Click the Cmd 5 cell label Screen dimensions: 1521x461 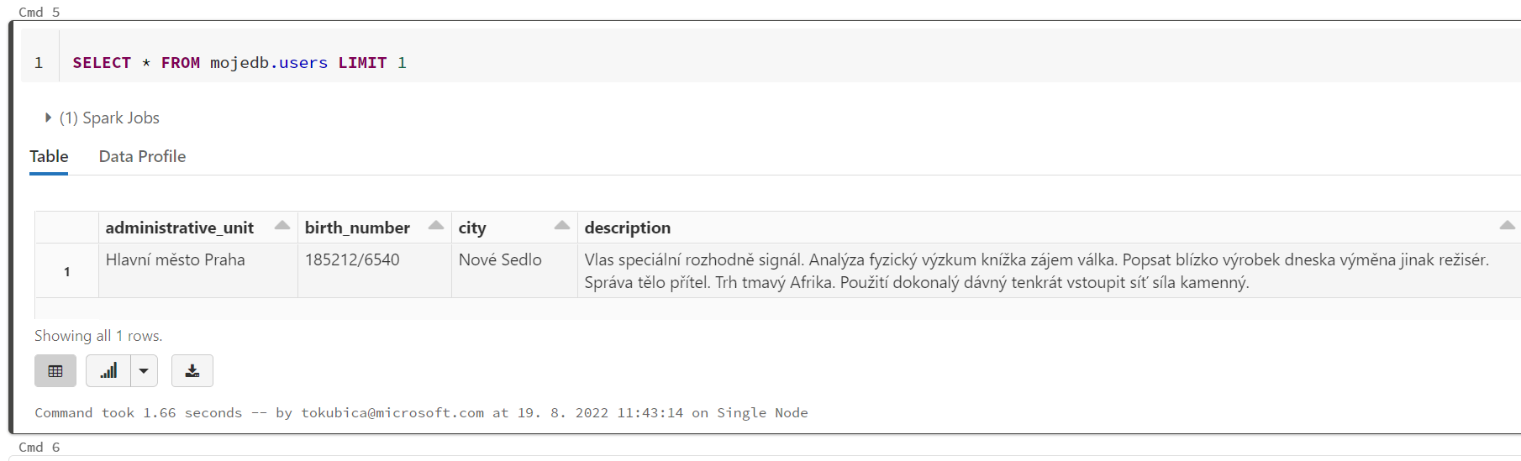tap(39, 12)
